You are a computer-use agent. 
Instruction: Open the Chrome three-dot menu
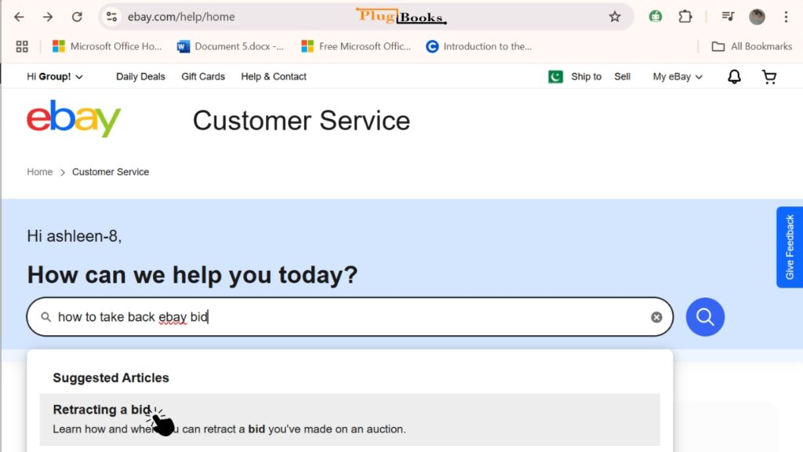tap(786, 16)
